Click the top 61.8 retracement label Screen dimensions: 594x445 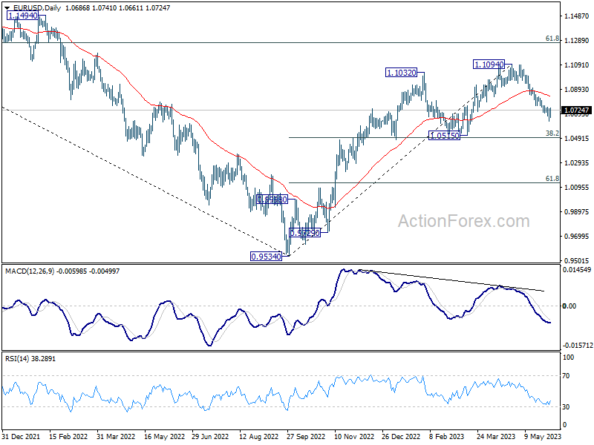click(x=552, y=39)
